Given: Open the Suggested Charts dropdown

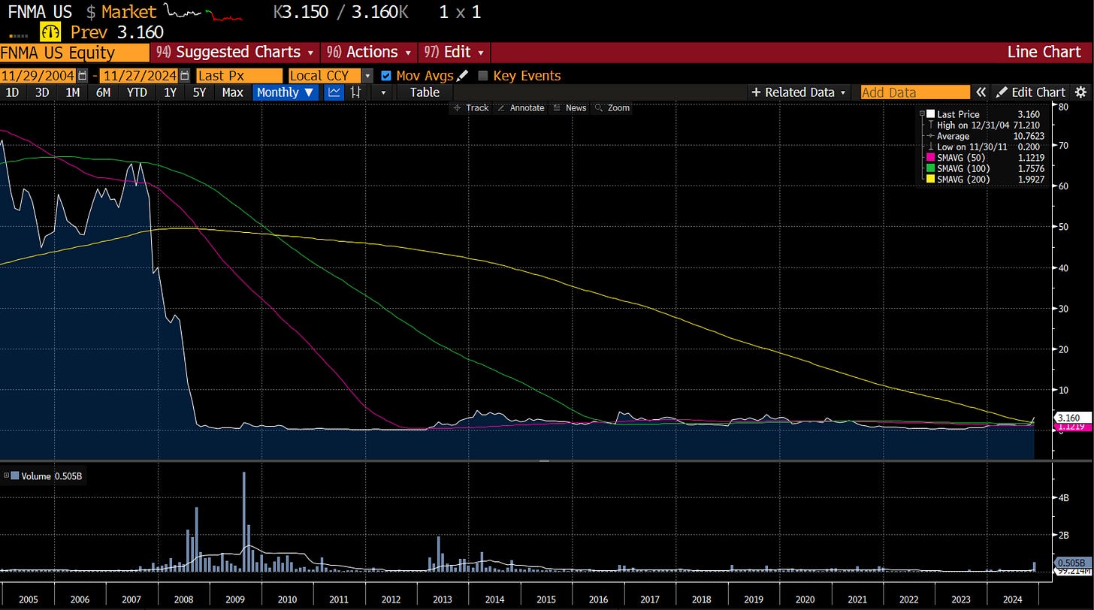Looking at the screenshot, I should pyautogui.click(x=237, y=53).
